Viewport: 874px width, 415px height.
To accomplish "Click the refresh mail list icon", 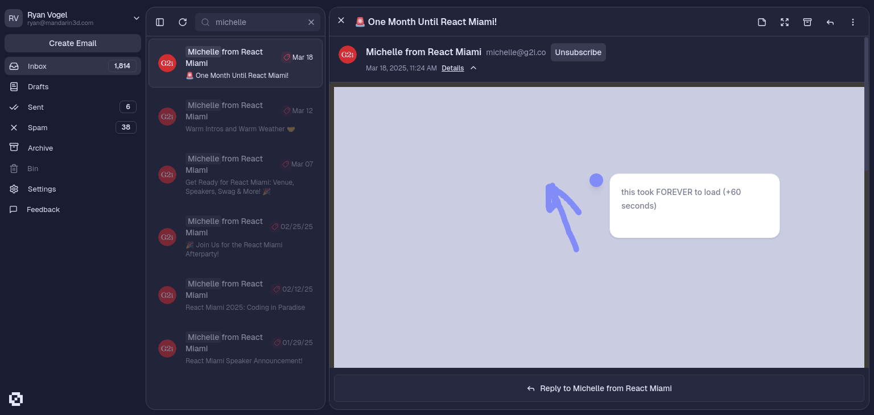I will 183,22.
